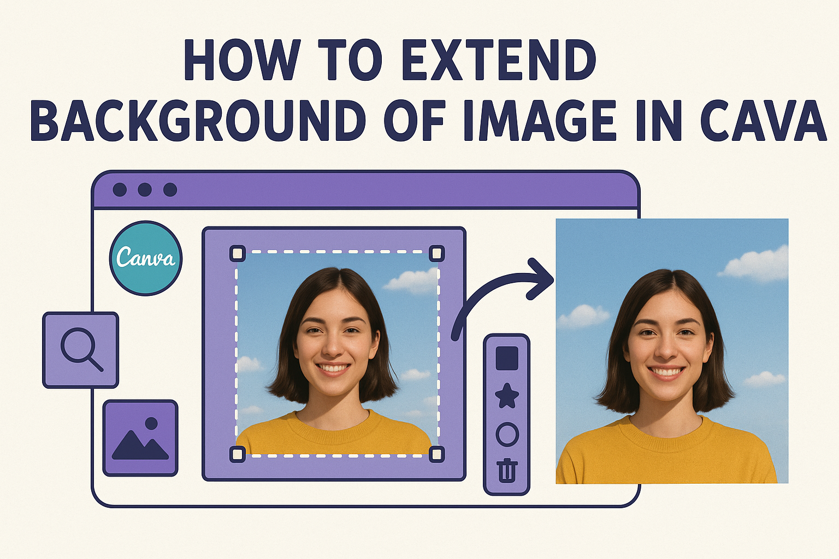Image resolution: width=839 pixels, height=559 pixels.
Task: Click the first window control dot
Action: click(x=120, y=189)
